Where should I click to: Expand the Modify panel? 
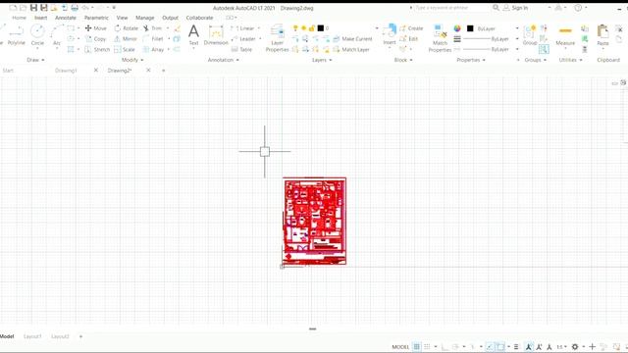(132, 60)
